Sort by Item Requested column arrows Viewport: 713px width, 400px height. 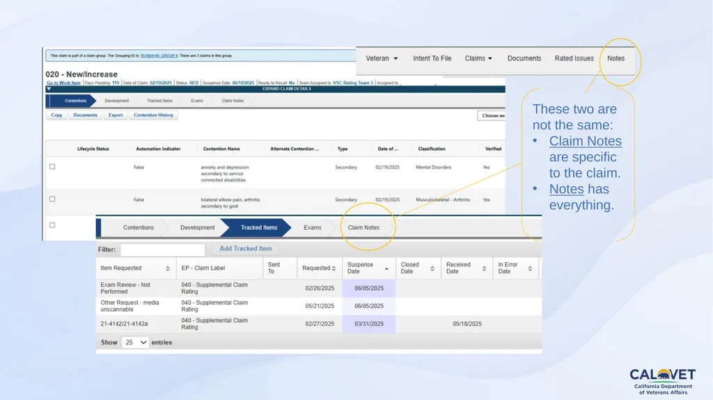pyautogui.click(x=167, y=269)
